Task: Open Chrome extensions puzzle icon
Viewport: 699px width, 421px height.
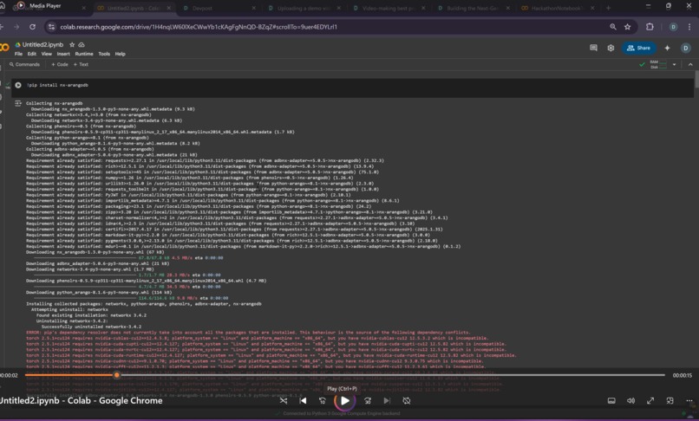Action: point(650,27)
